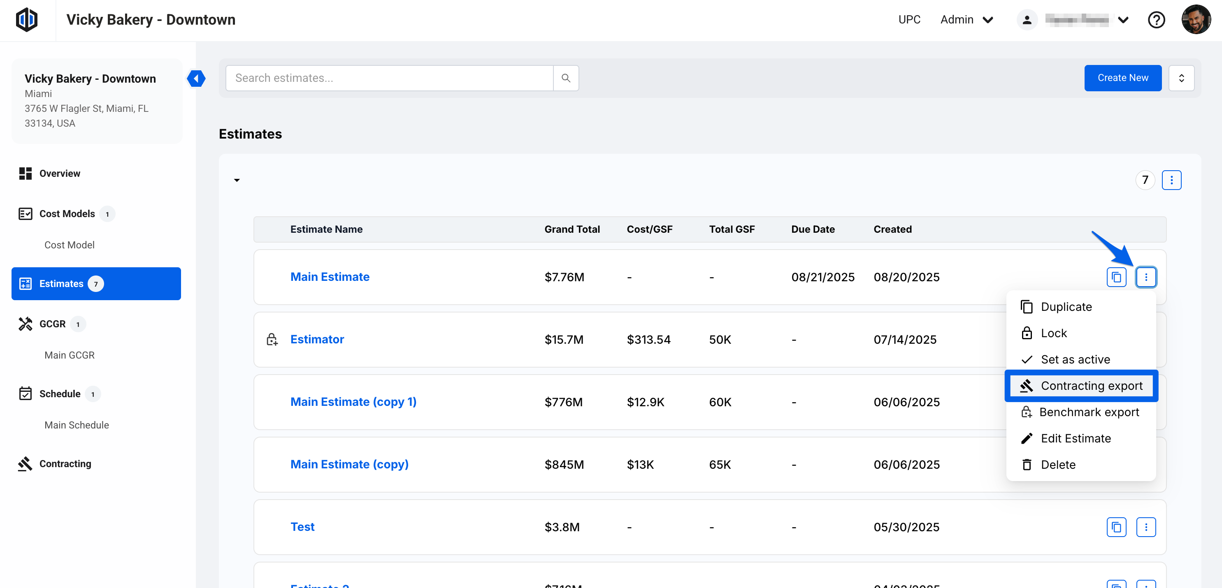
Task: Click the Create New button
Action: click(1122, 78)
